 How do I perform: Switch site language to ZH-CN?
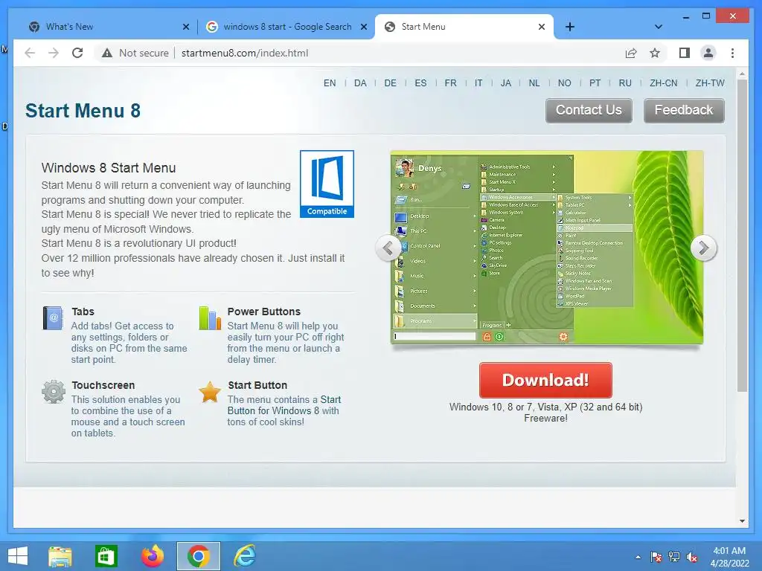point(663,83)
